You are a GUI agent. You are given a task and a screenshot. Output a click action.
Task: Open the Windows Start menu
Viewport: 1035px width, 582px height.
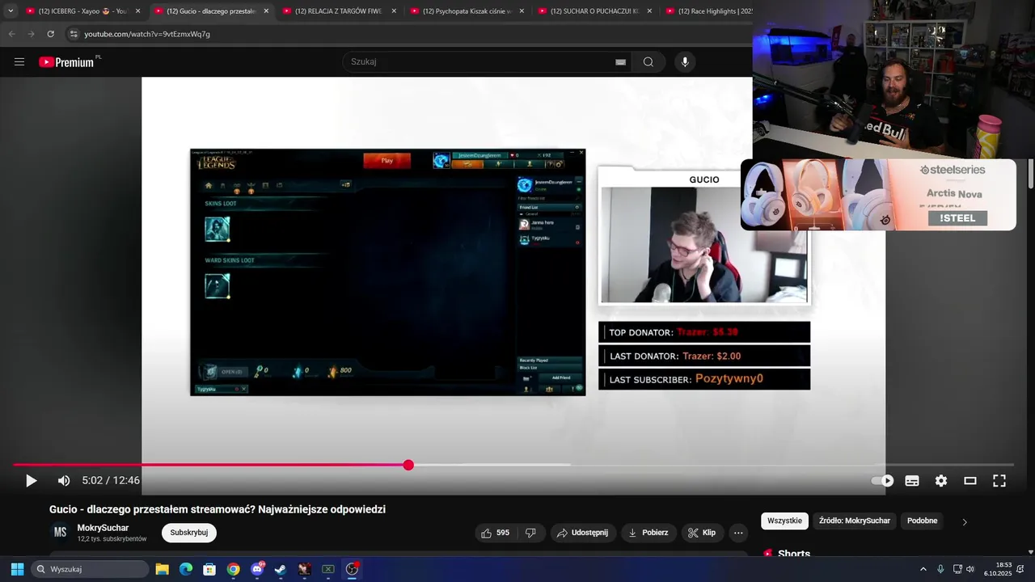(17, 569)
